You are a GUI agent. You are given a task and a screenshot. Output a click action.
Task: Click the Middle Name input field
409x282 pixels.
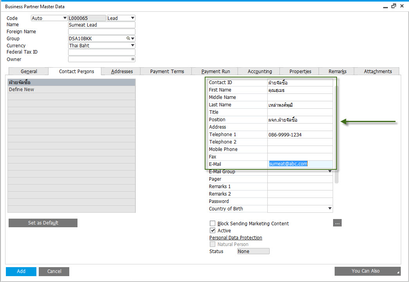(x=300, y=97)
